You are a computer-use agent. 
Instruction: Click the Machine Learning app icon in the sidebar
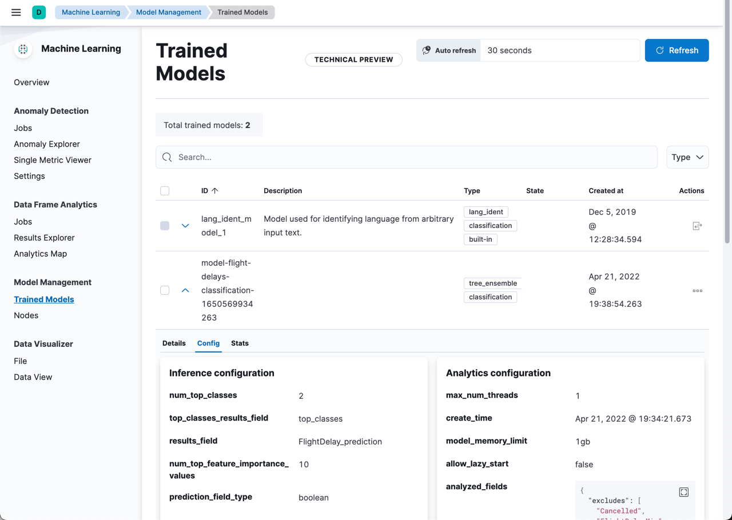tap(22, 49)
